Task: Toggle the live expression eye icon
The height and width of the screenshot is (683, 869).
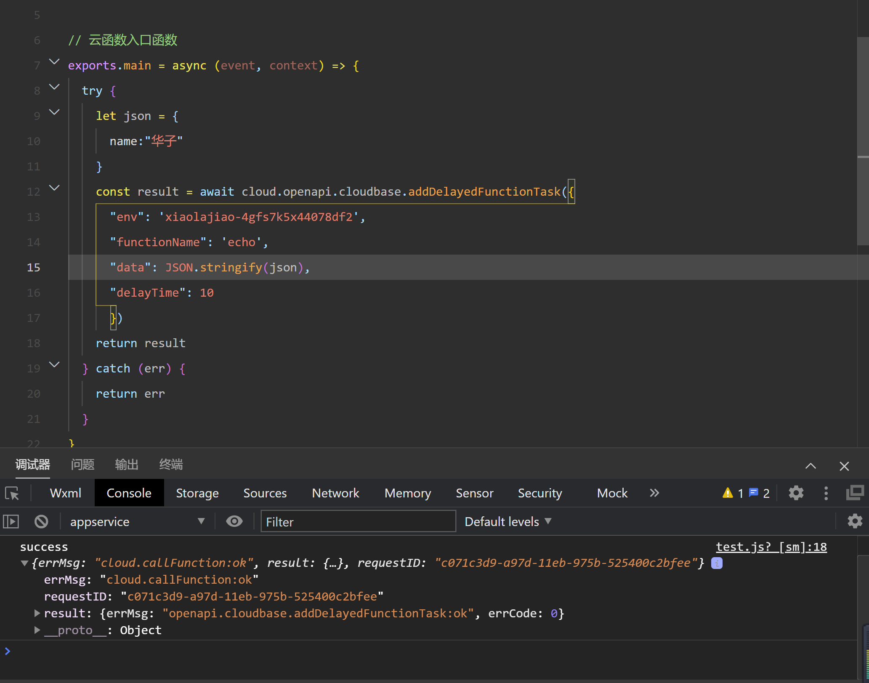Action: point(234,522)
